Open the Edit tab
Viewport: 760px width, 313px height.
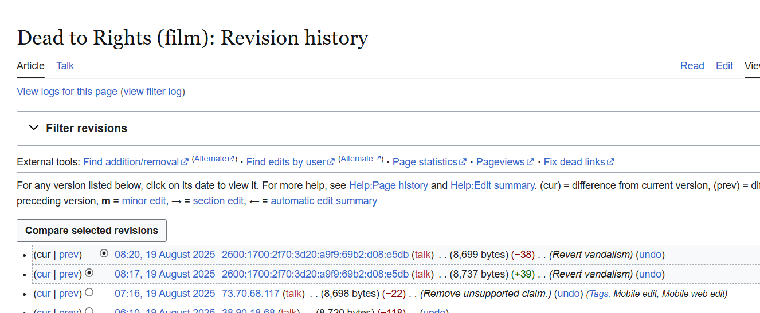coord(724,66)
